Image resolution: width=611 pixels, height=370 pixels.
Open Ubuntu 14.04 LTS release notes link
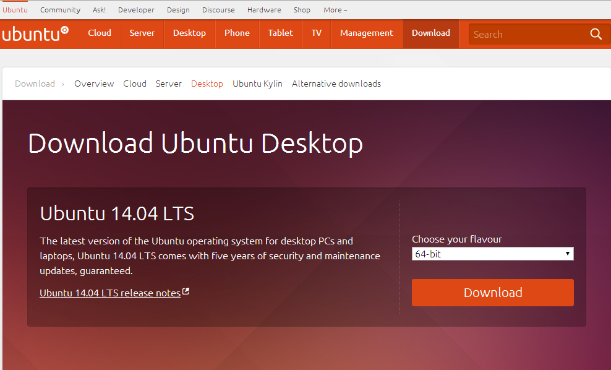pos(110,293)
